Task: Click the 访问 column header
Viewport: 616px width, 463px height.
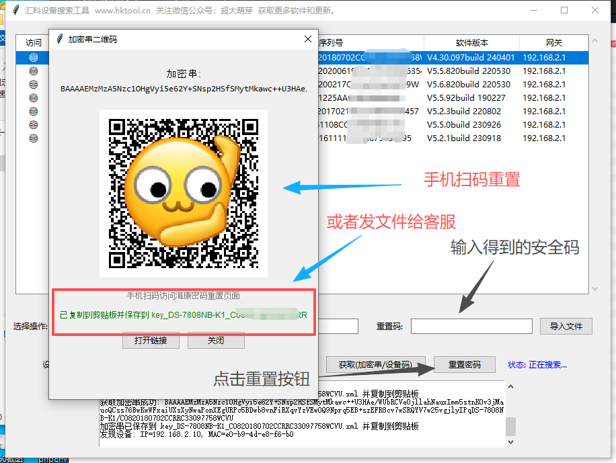Action: pyautogui.click(x=32, y=42)
